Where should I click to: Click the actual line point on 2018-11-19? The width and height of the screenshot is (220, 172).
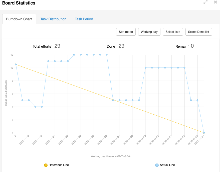(x=42, y=107)
